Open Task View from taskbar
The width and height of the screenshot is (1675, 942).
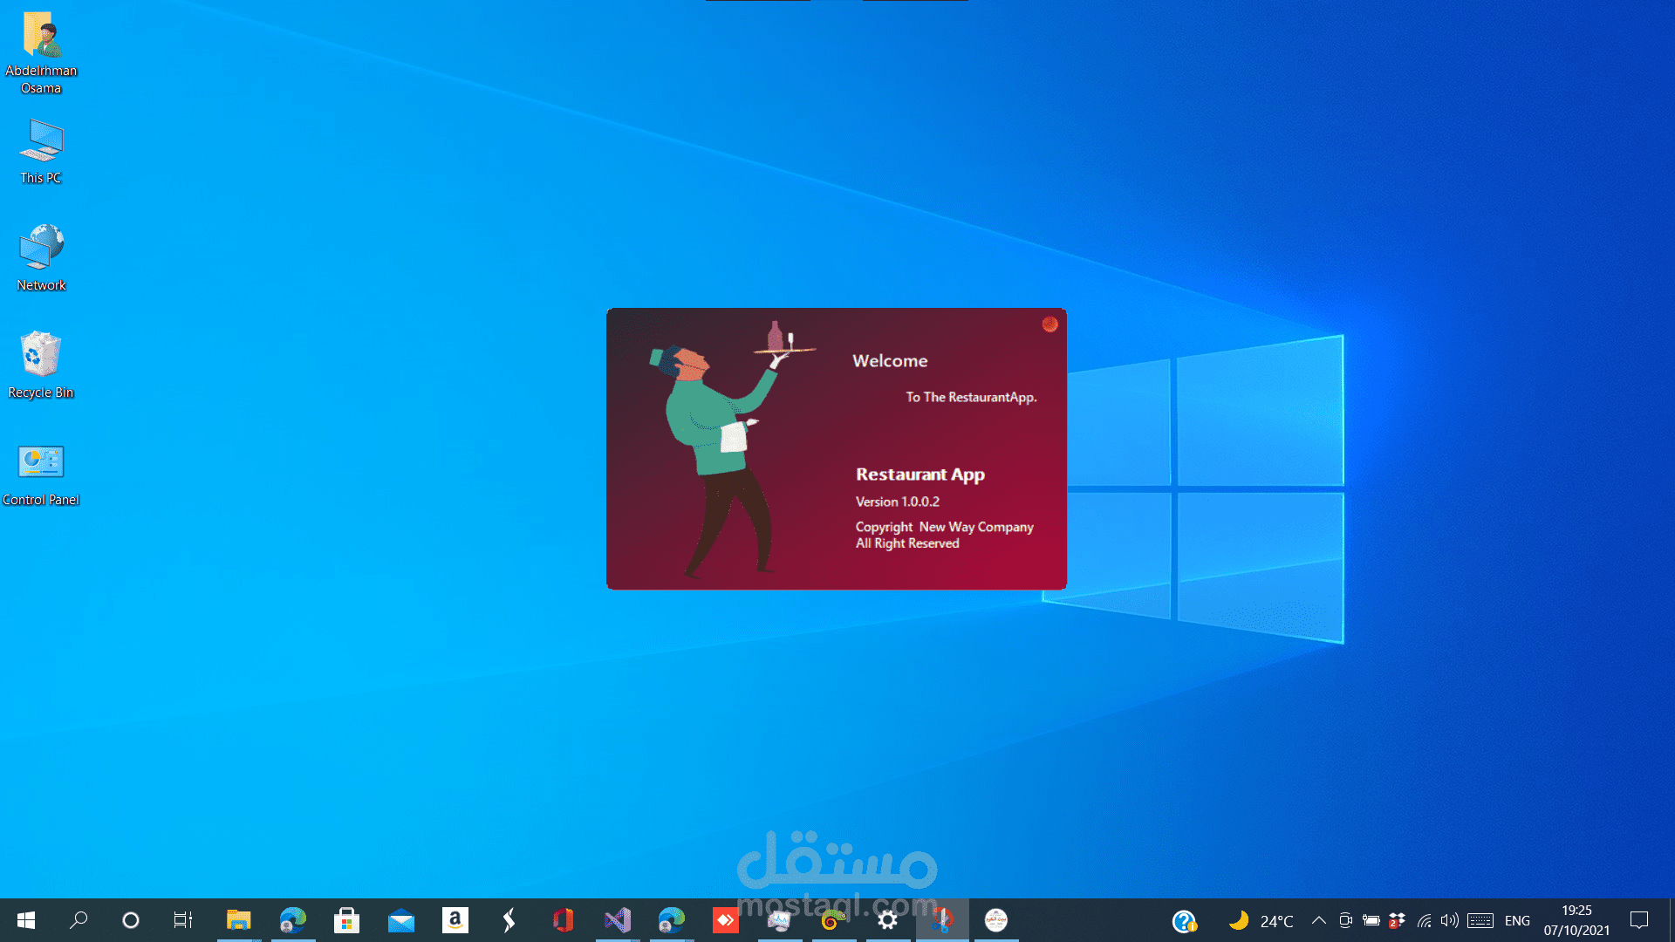[183, 920]
